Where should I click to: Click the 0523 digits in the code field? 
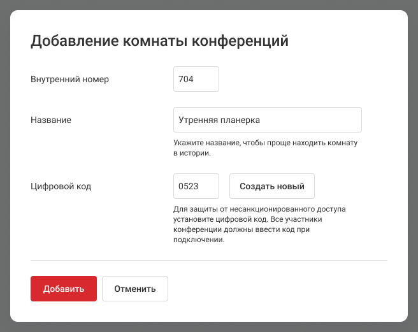(x=189, y=186)
